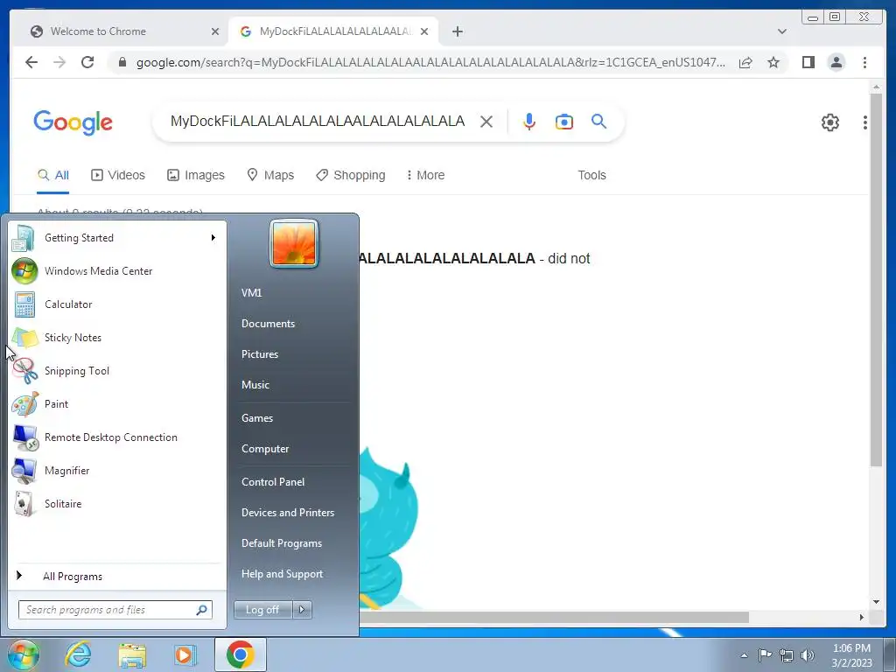Open Help and Support
This screenshot has width=896, height=672.
pos(282,574)
